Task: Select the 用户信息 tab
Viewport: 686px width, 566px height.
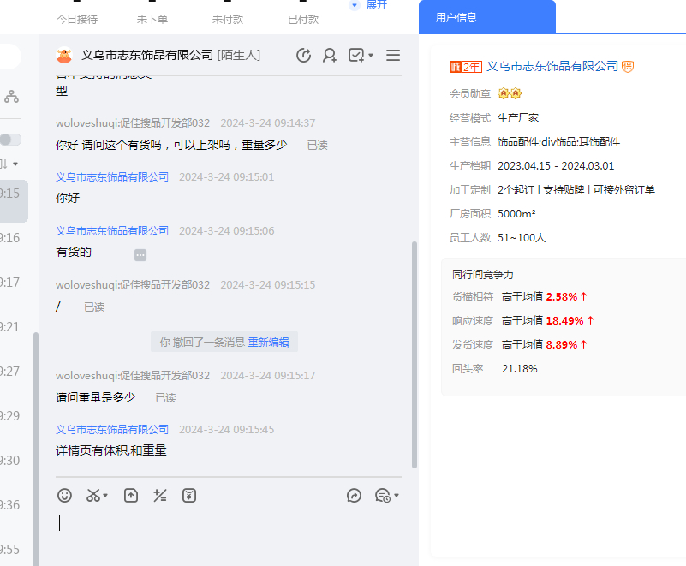Action: click(456, 17)
